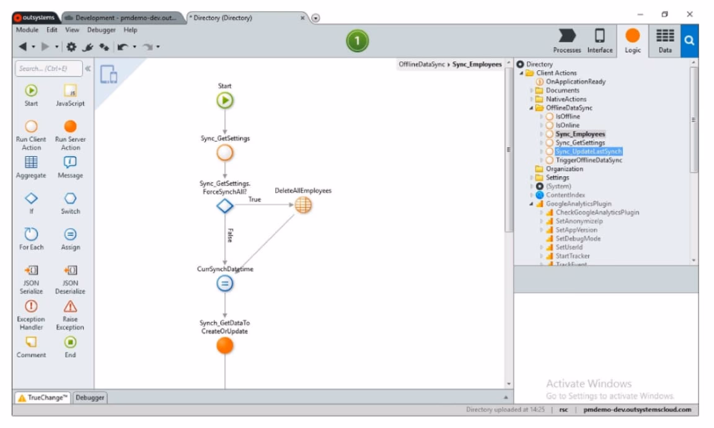This screenshot has width=714, height=428.
Task: Select the Raise Exception tool
Action: point(70,315)
